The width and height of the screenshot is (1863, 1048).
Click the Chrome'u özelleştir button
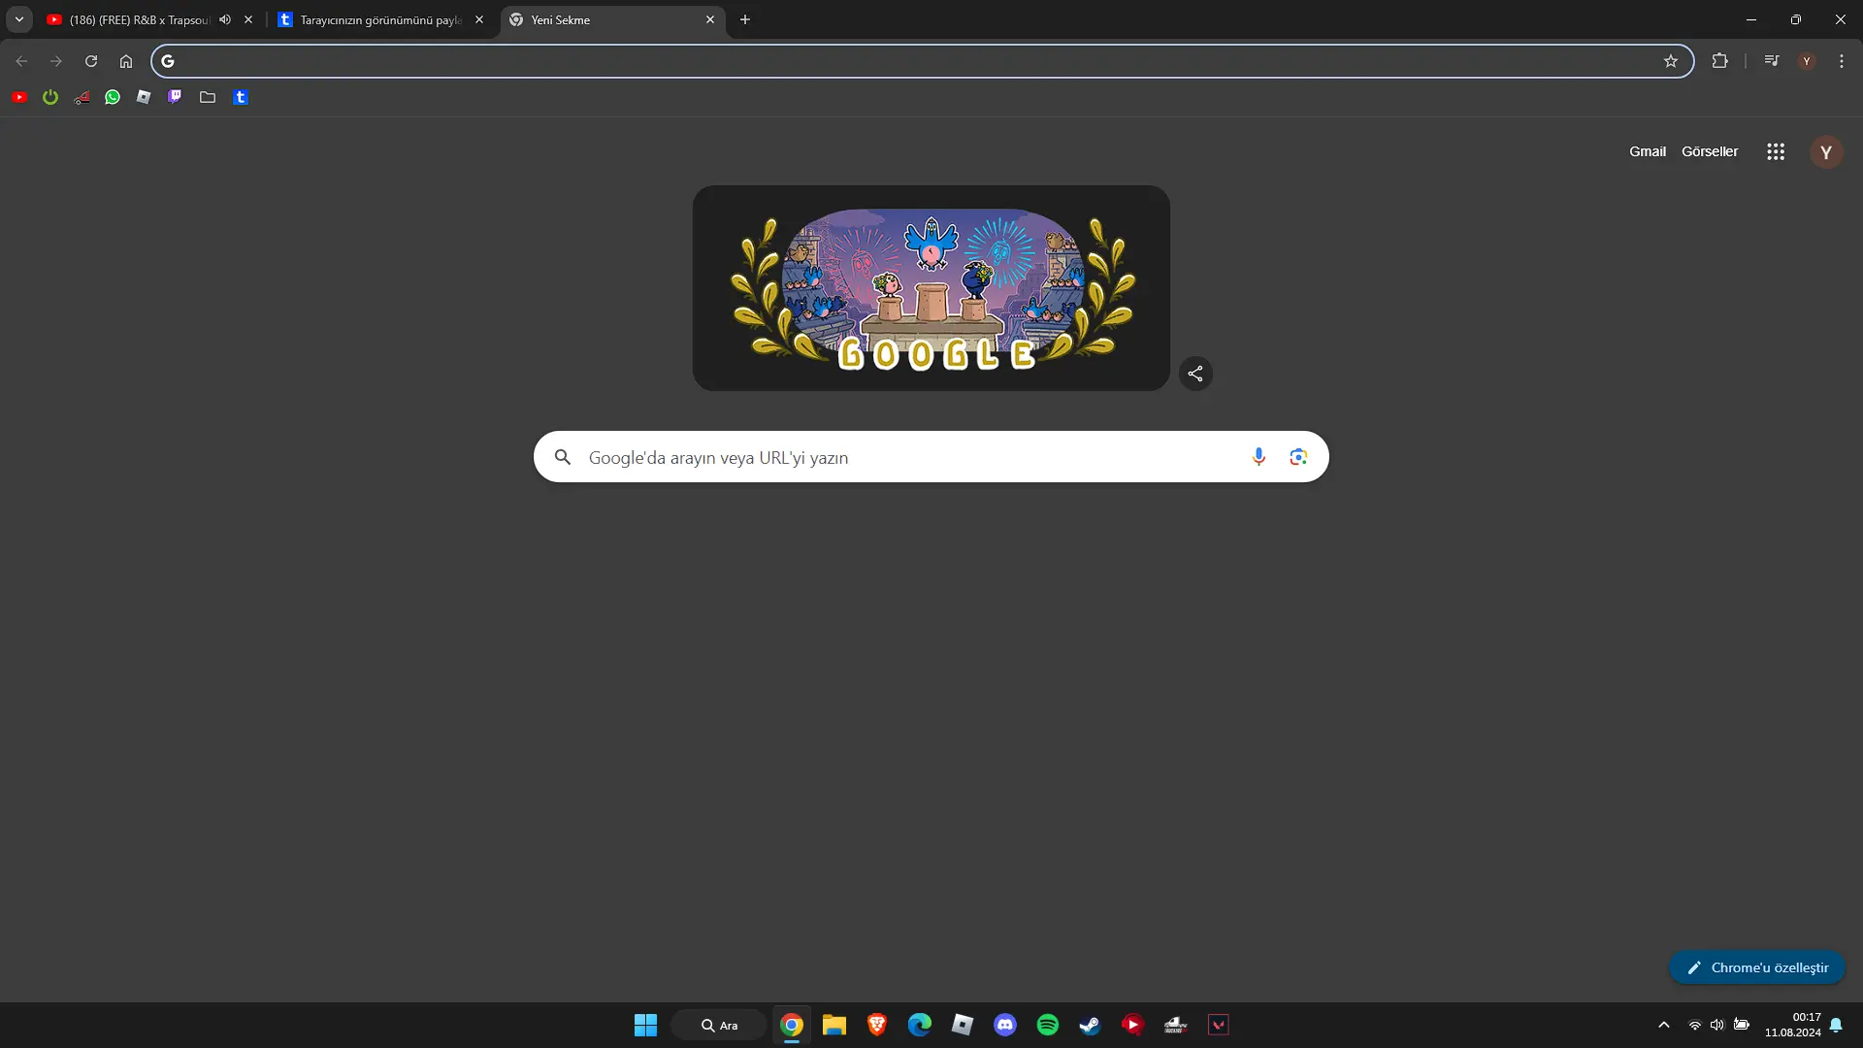click(1757, 967)
